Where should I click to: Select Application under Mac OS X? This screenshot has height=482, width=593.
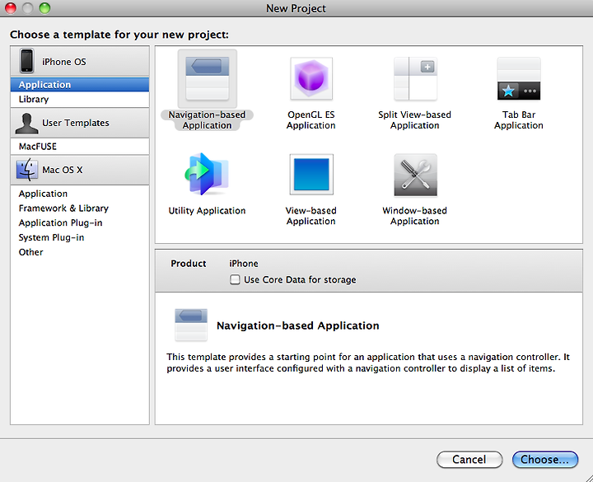(80, 194)
